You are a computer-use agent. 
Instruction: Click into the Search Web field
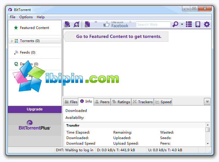click(x=153, y=24)
